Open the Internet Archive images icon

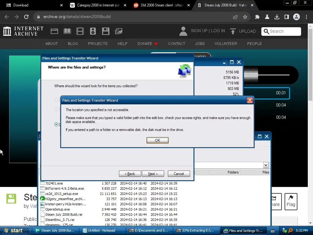[x=119, y=31]
